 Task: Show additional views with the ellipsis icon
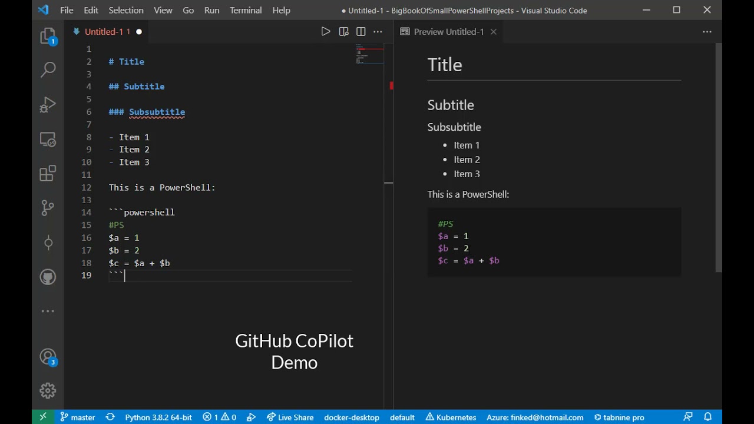click(48, 311)
